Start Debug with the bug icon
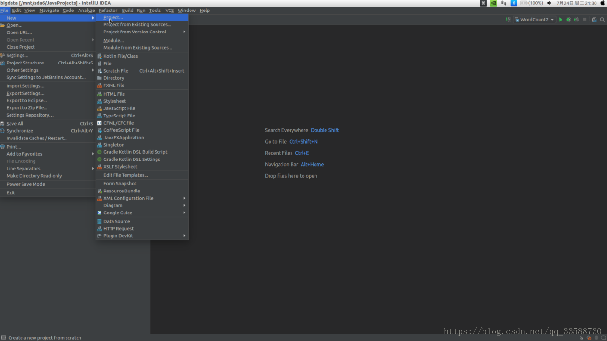This screenshot has width=607, height=341. [x=568, y=20]
